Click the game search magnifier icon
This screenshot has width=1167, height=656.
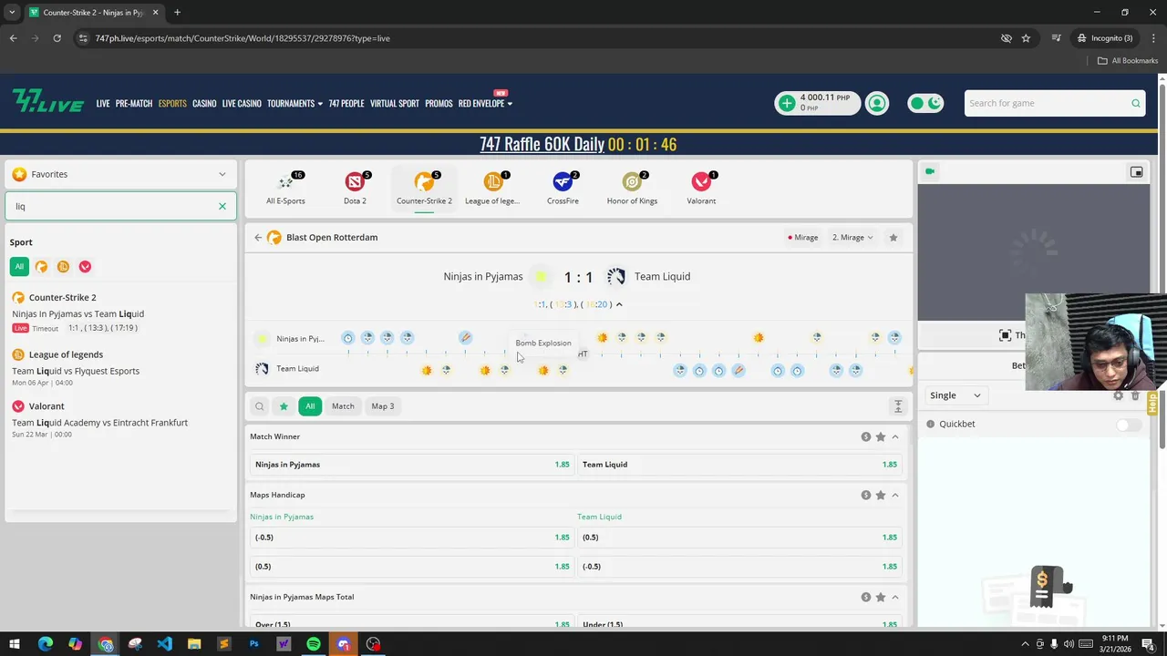pyautogui.click(x=1135, y=103)
